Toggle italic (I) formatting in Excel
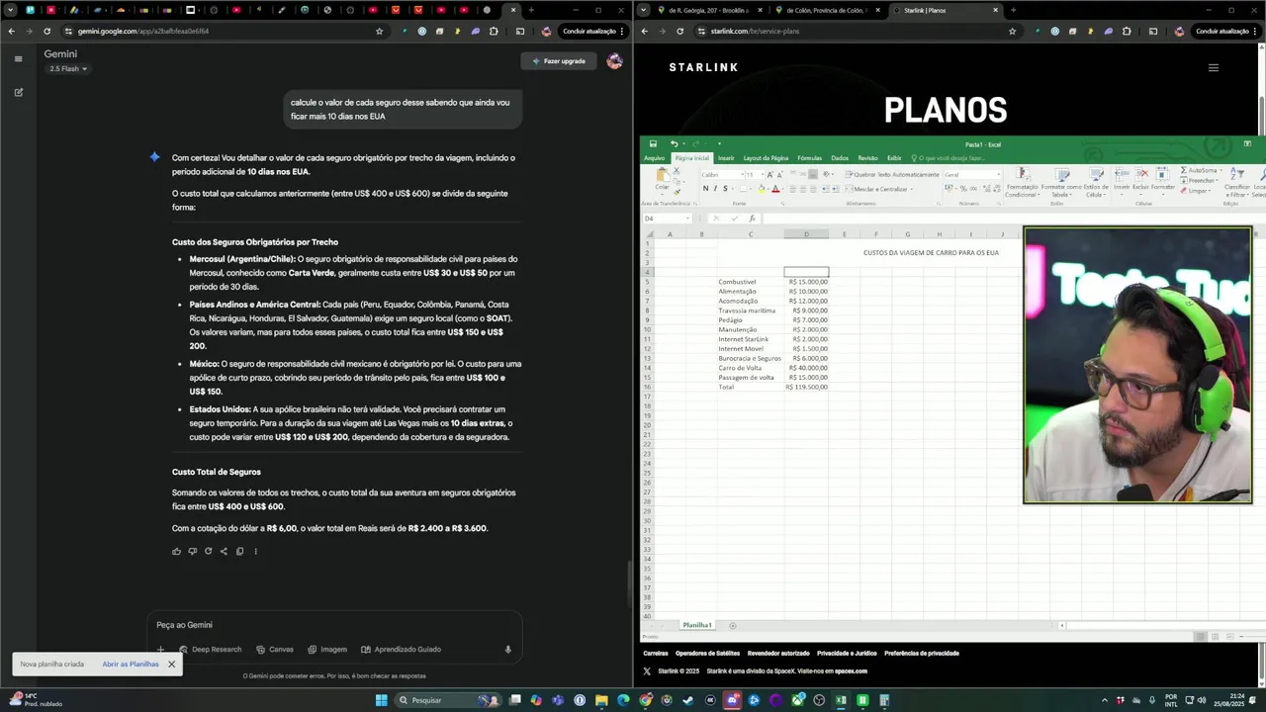1266x712 pixels. coord(715,189)
